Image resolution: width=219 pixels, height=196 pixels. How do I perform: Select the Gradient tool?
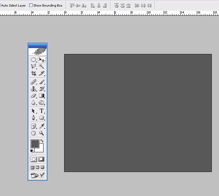[42, 95]
